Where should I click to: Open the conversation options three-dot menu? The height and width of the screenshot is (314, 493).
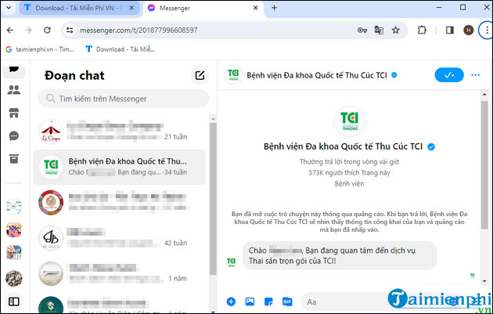point(476,75)
